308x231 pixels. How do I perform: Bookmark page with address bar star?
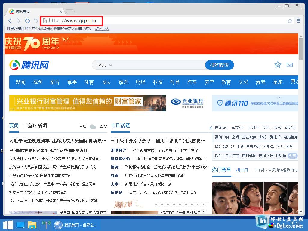[290, 21]
